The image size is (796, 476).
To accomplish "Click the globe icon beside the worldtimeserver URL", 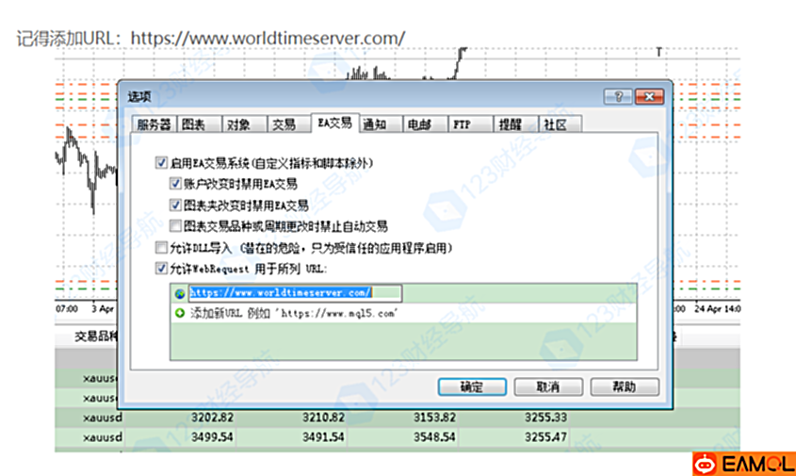I will point(180,294).
